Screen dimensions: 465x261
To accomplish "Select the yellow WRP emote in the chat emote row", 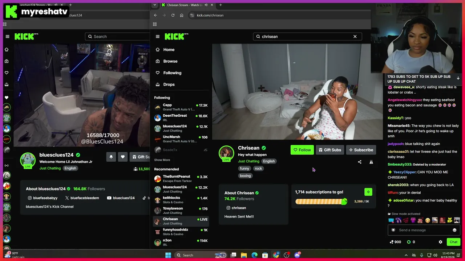I will coord(450,220).
